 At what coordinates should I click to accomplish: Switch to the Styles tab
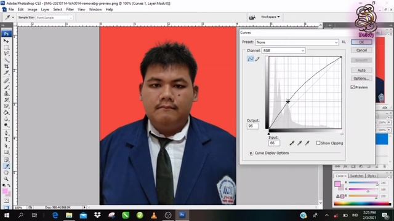point(372,176)
